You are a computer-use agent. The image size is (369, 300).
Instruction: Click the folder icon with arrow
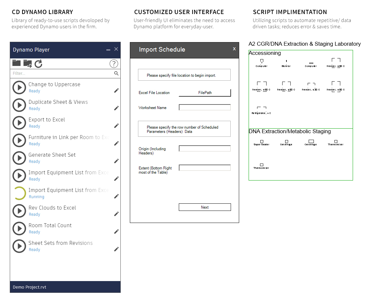point(27,64)
